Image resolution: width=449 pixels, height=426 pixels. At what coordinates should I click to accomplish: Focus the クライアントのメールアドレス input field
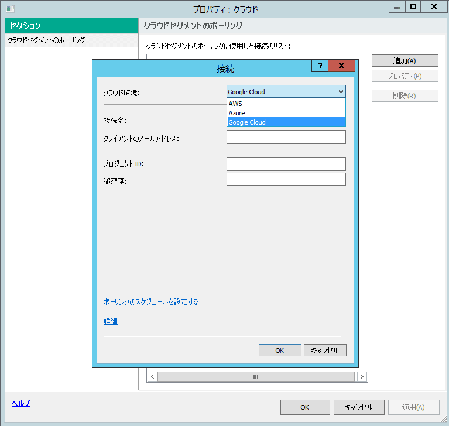point(286,138)
